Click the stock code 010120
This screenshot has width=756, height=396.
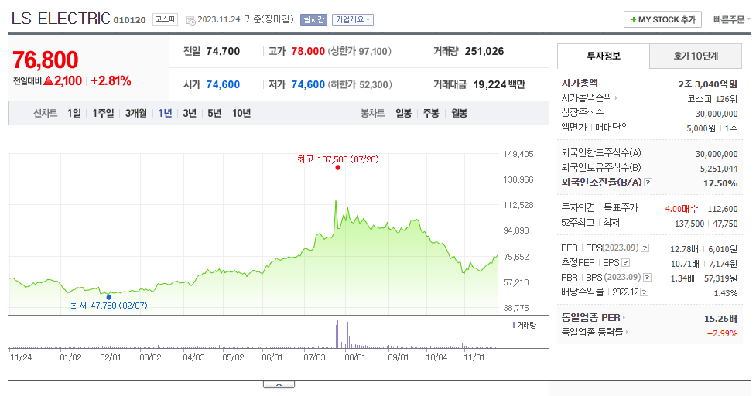click(130, 20)
